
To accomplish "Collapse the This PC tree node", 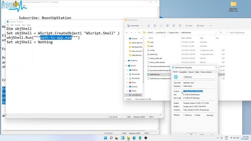I will (126, 66).
